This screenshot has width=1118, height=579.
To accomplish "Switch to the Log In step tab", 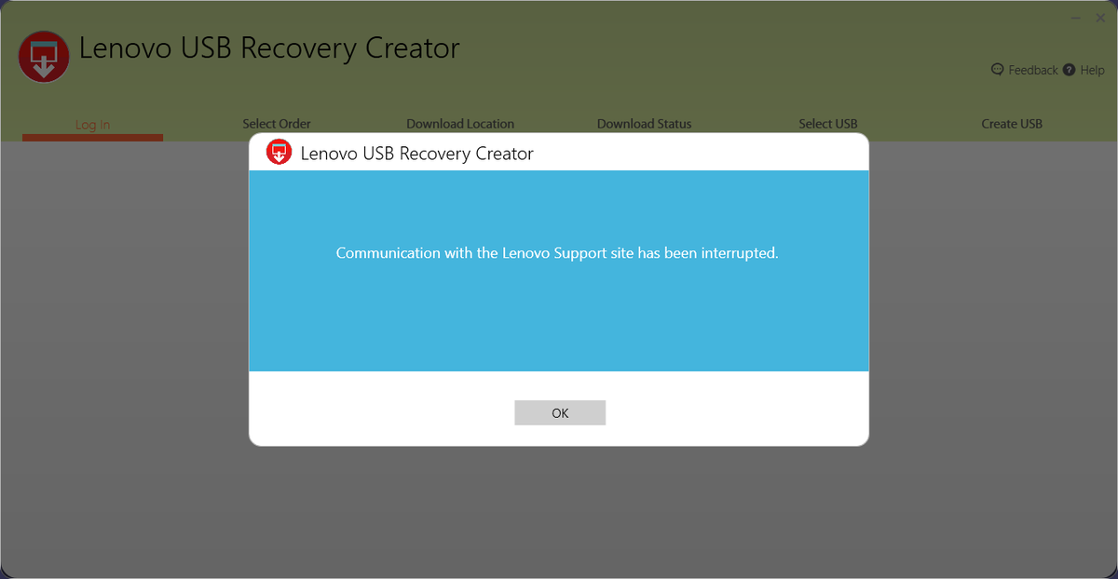I will 92,125.
